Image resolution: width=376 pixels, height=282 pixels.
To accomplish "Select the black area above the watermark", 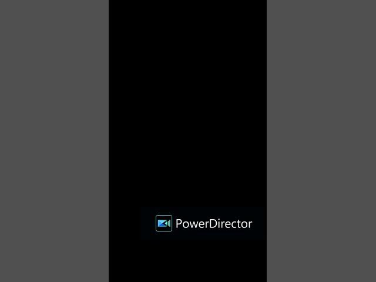I will point(187,103).
